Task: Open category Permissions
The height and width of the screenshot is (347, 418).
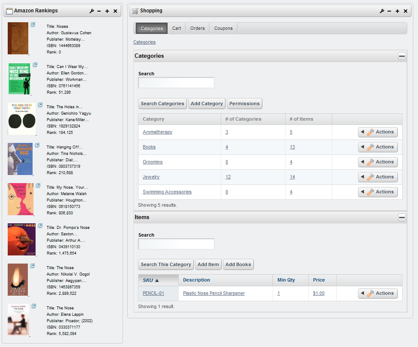Action: [244, 104]
